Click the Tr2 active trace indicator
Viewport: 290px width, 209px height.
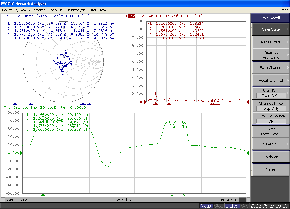(x=131, y=16)
